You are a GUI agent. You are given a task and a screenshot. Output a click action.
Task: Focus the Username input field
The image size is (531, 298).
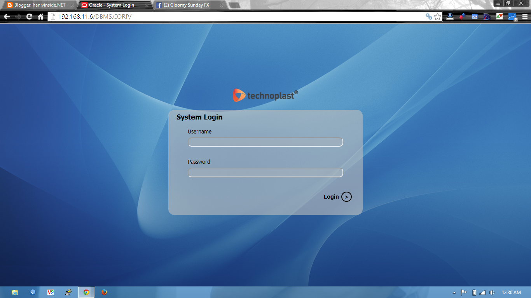(x=265, y=142)
